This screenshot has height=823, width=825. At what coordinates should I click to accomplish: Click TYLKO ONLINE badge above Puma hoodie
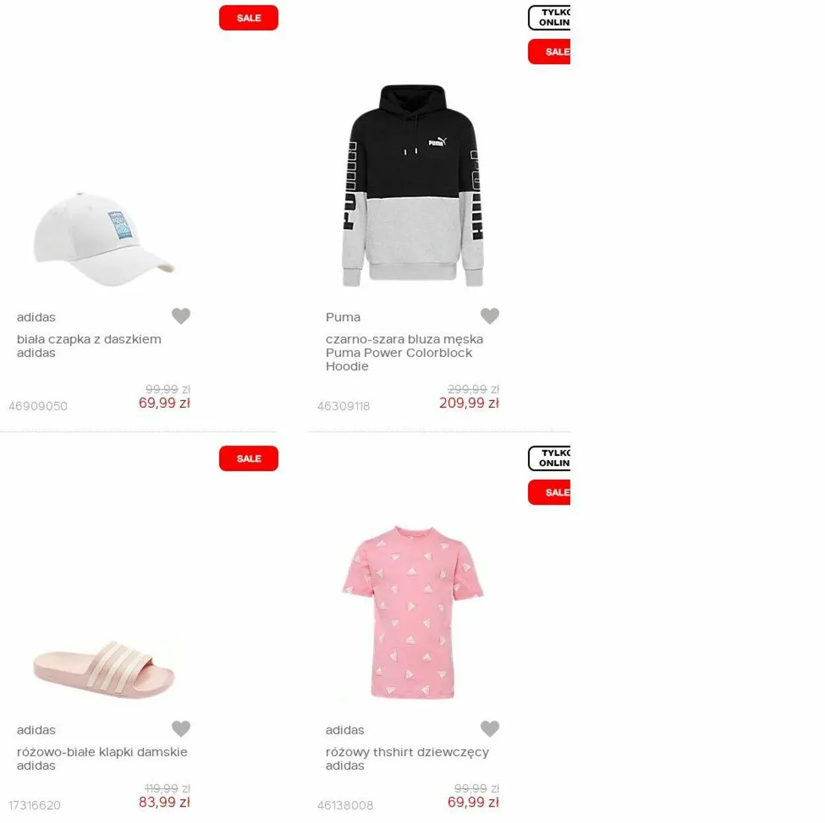549,18
